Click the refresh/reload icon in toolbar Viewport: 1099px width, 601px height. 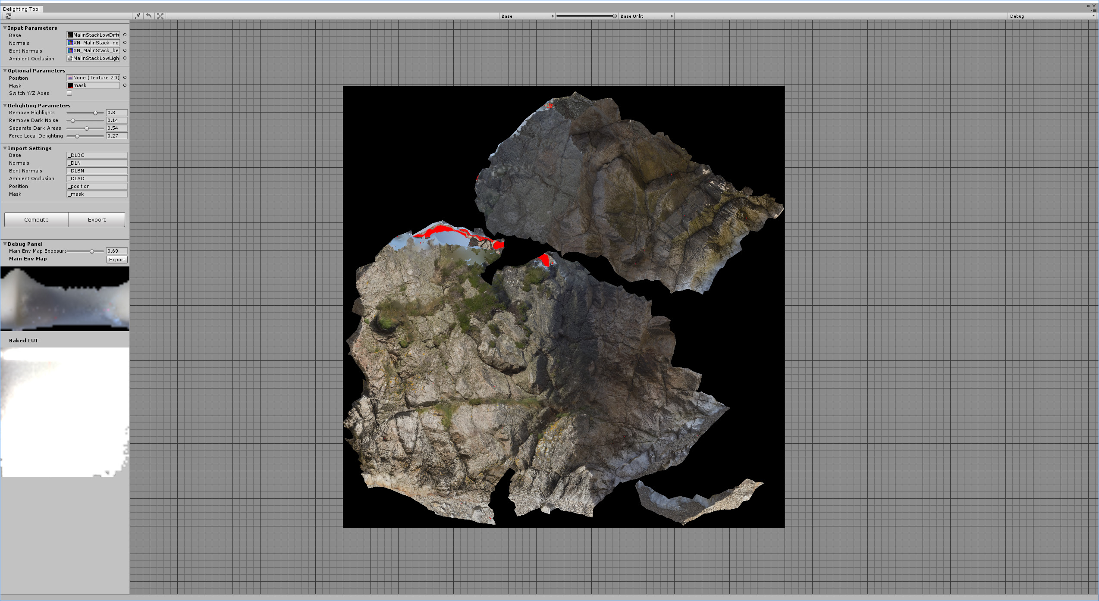(8, 16)
